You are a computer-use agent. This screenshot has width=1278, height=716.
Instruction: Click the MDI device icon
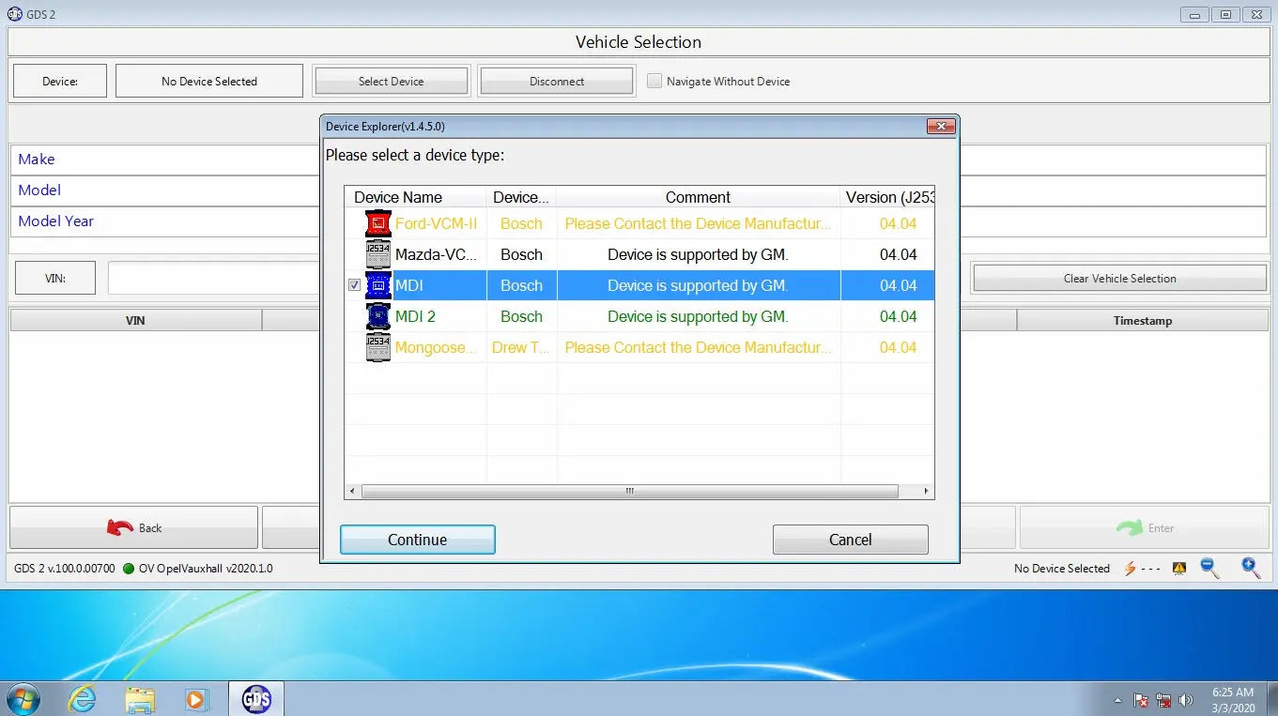tap(377, 285)
